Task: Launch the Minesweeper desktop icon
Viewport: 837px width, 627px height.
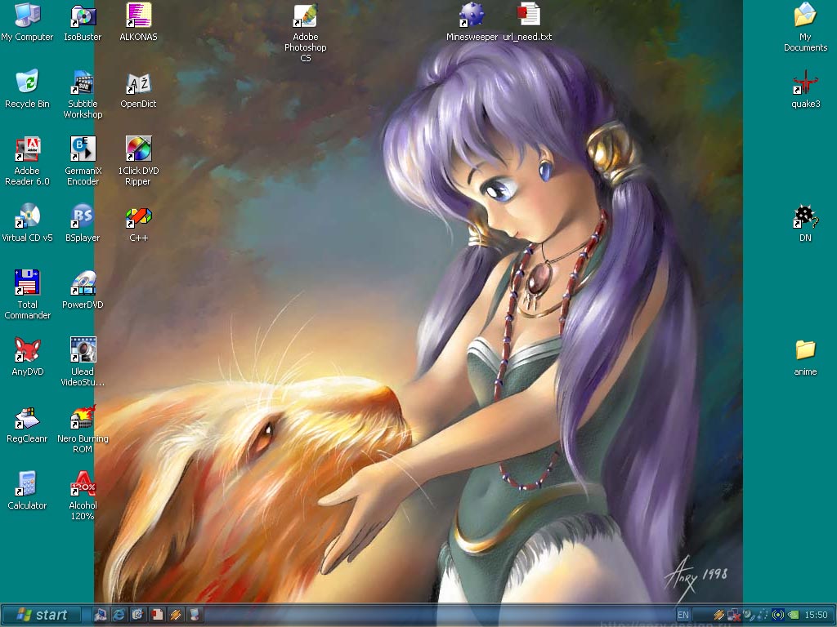Action: coord(472,15)
